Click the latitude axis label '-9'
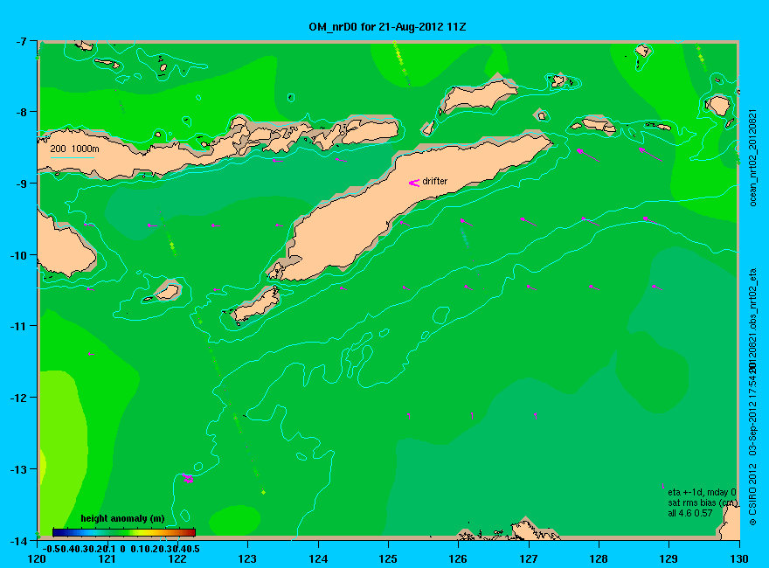 pos(20,184)
